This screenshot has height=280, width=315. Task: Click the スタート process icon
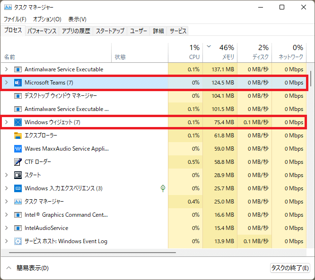tap(18, 175)
